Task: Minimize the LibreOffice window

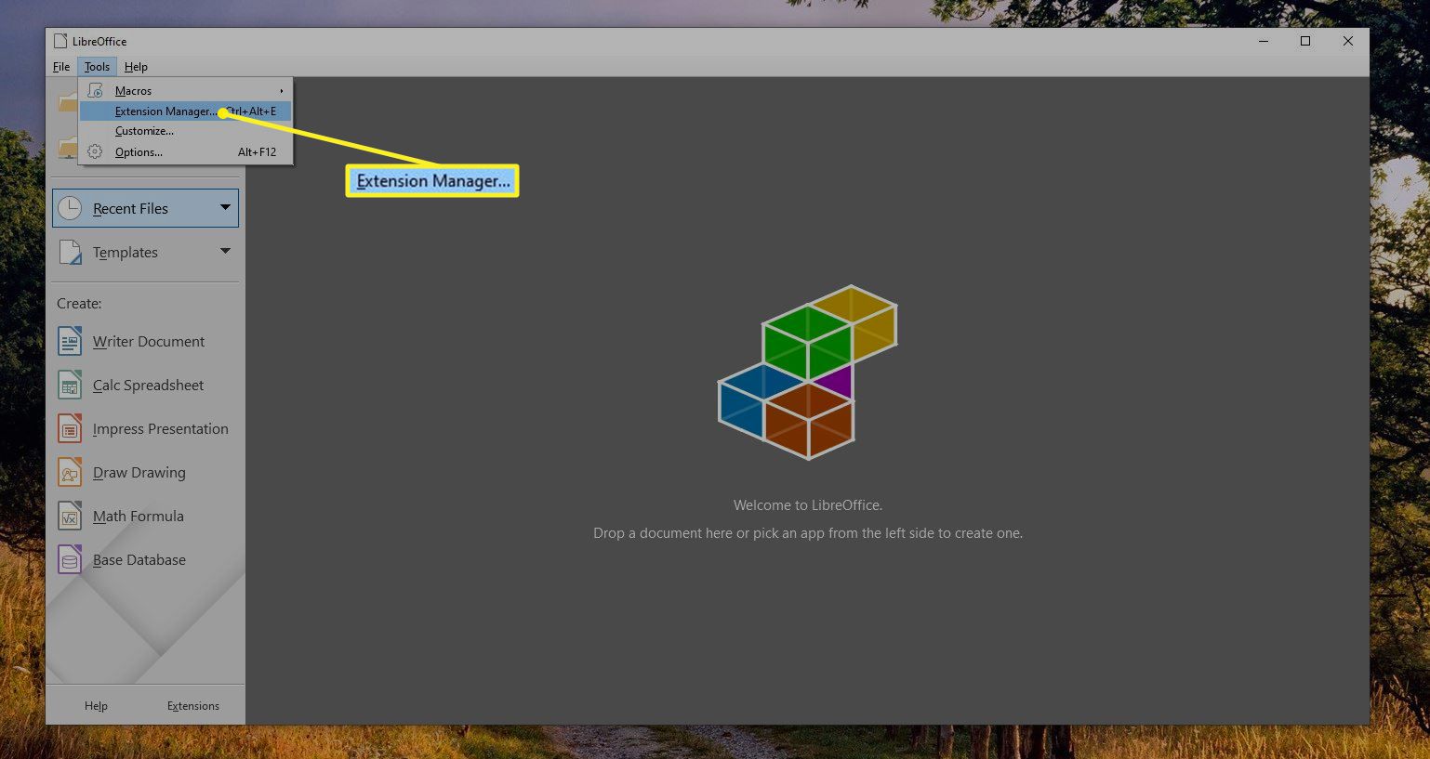Action: pyautogui.click(x=1264, y=41)
